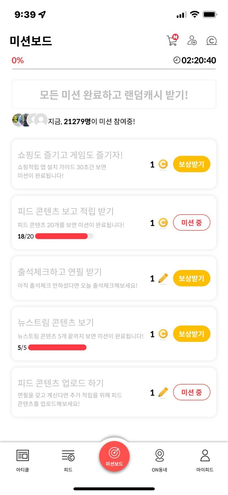Screen dimensions: 228x495
Task: Tap the 랜덤캐시 받기 banner
Action: (114, 95)
